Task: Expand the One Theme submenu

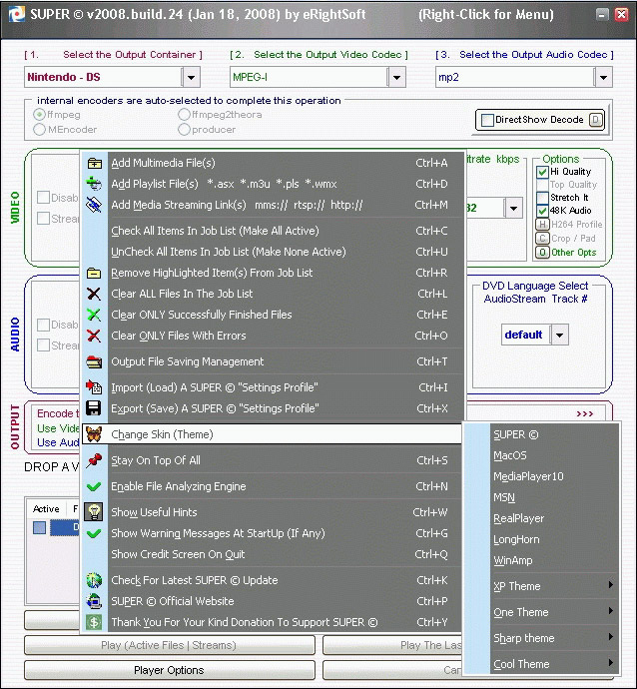Action: 553,612
